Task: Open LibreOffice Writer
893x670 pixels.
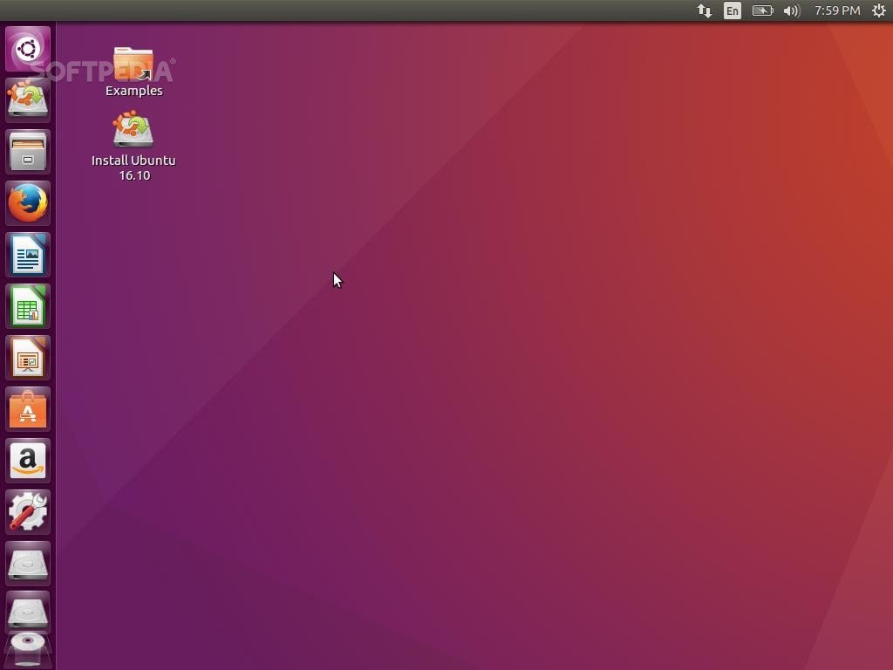Action: [28, 255]
